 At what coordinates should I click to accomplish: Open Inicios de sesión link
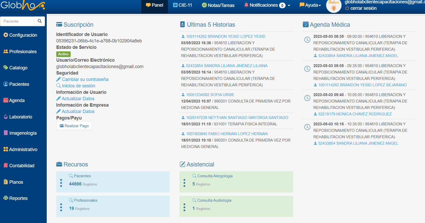pyautogui.click(x=78, y=86)
